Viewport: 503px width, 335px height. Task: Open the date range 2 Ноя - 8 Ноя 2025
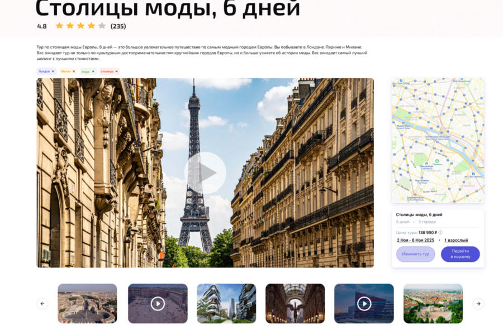click(415, 240)
